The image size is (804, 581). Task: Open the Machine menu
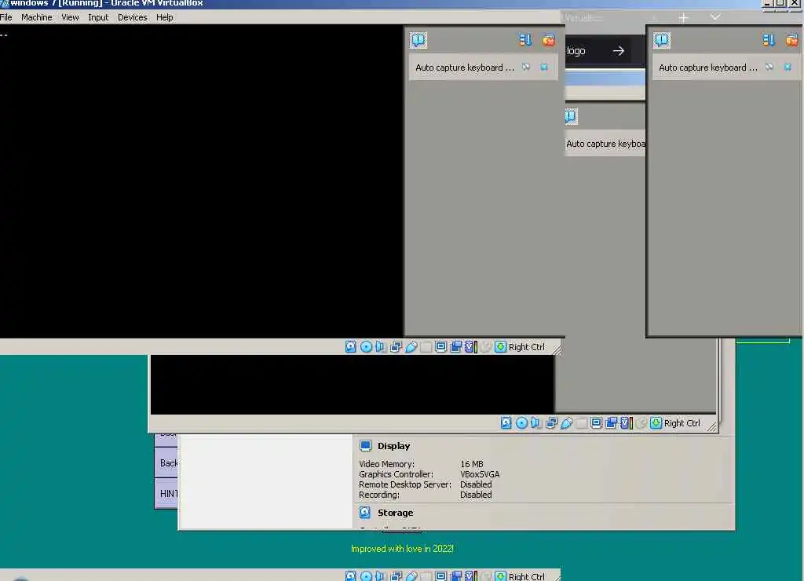click(x=36, y=17)
